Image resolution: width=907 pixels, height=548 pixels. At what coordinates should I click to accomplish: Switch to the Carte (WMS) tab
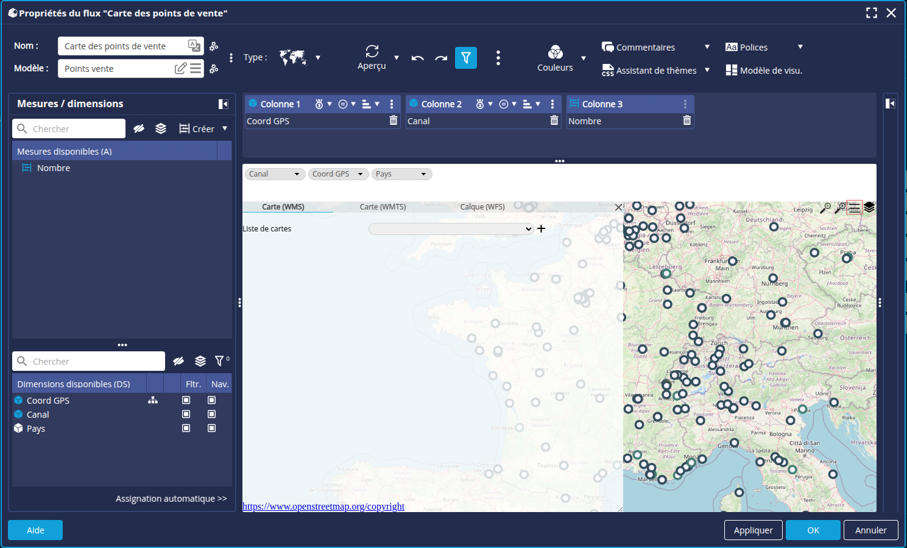283,207
